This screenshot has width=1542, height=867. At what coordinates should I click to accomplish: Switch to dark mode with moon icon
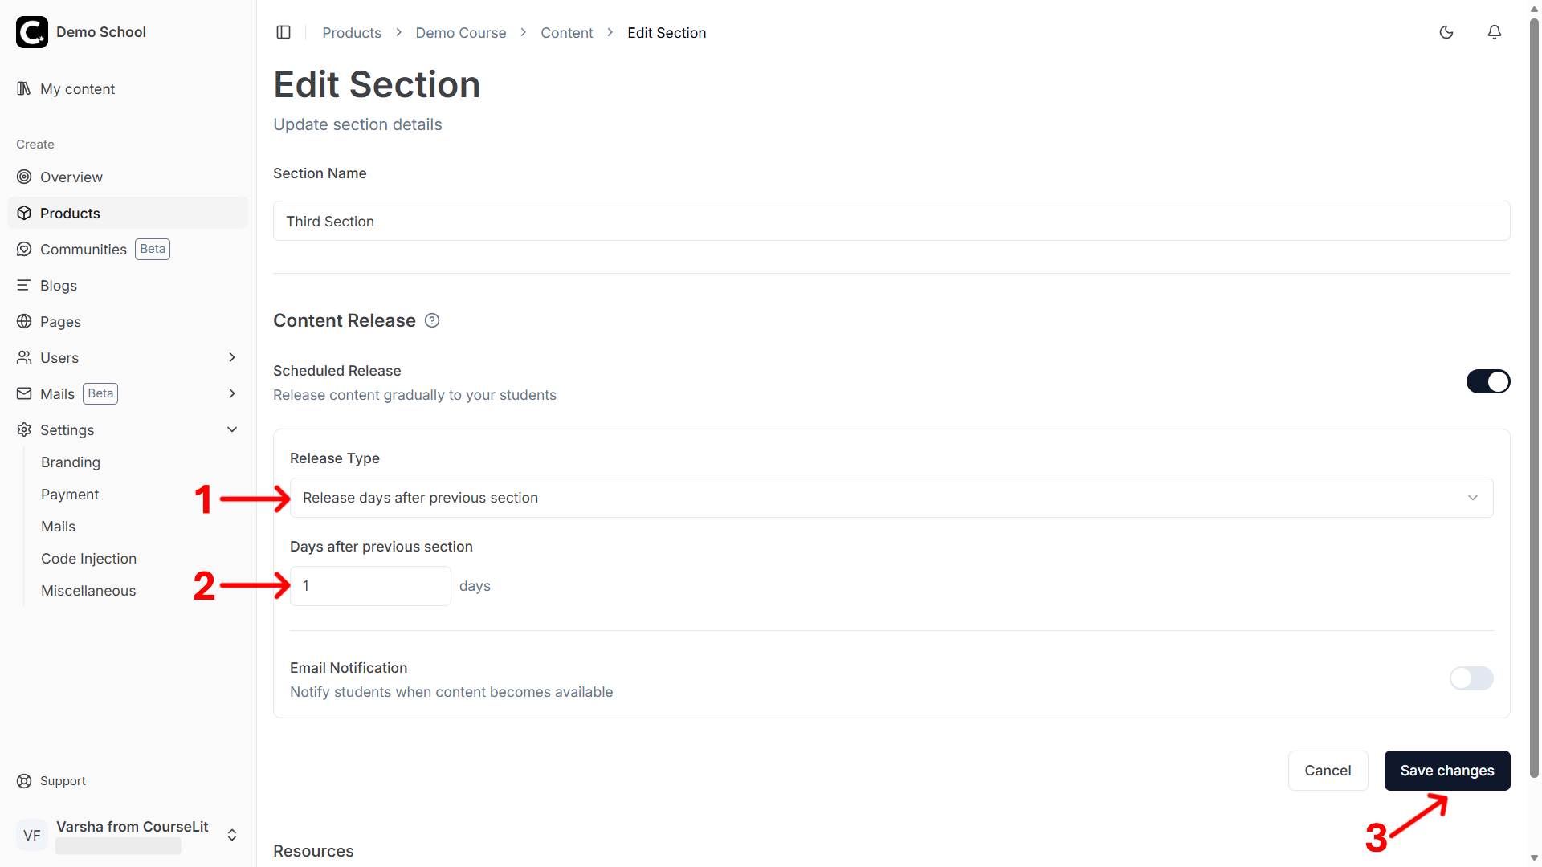click(1446, 32)
